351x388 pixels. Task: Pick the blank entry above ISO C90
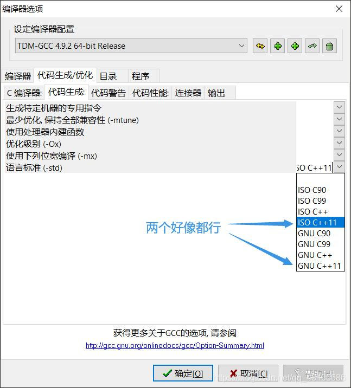(320, 179)
